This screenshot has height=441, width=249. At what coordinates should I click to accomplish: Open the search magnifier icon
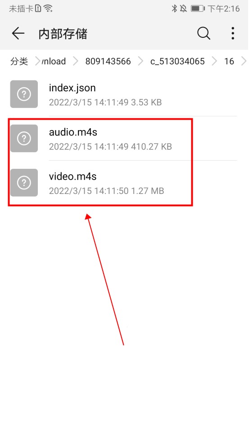point(204,34)
